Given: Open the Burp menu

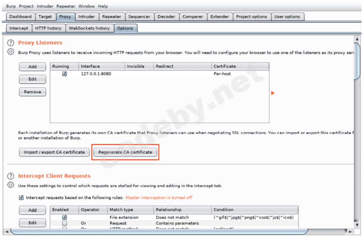Looking at the screenshot, I should click(x=11, y=6).
